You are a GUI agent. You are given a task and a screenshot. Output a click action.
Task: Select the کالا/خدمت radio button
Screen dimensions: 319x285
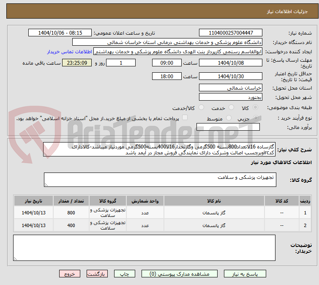click(x=201, y=107)
